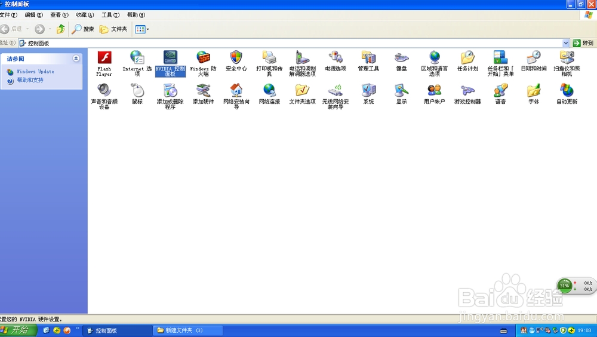Open the Windows Update link
Image resolution: width=597 pixels, height=337 pixels.
(x=35, y=71)
